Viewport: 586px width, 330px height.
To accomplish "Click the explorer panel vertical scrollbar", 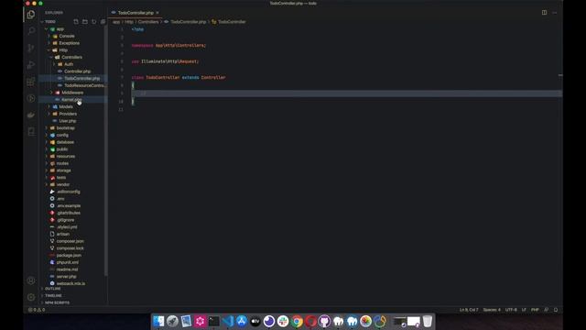I will [x=106, y=149].
